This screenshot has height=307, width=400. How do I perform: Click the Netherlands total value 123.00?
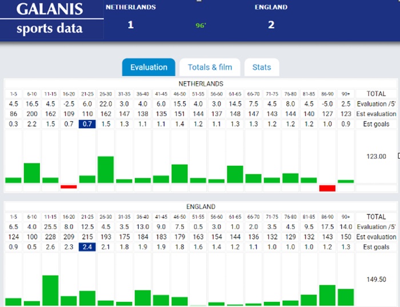click(376, 156)
